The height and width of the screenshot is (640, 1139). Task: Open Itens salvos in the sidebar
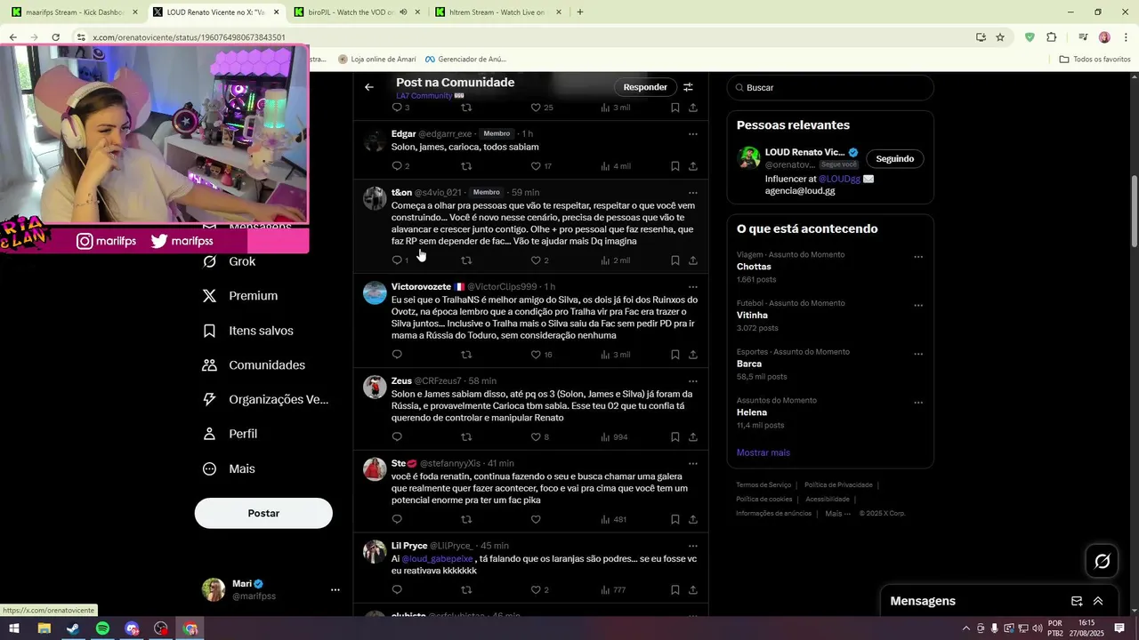point(248,331)
